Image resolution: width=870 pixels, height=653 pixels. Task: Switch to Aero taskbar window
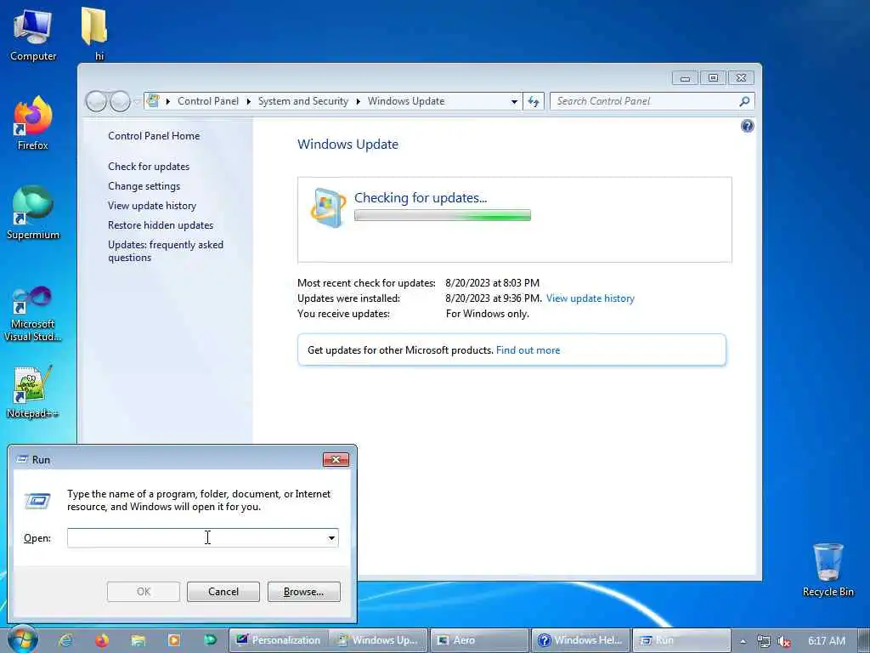479,640
